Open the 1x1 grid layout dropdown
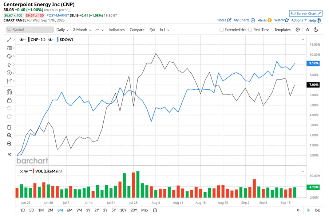Viewport: 329px width, 217px height. point(164,30)
